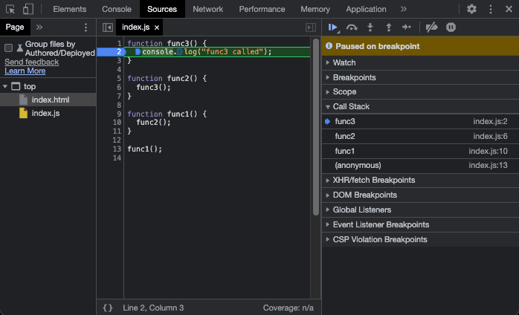
Task: Select the (anonymous) call stack frame
Action: click(420, 166)
